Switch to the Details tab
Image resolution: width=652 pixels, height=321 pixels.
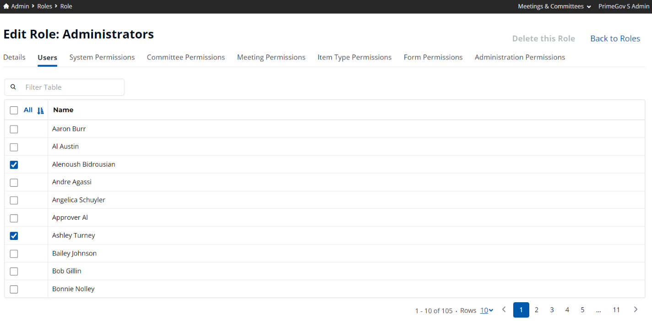[x=14, y=57]
